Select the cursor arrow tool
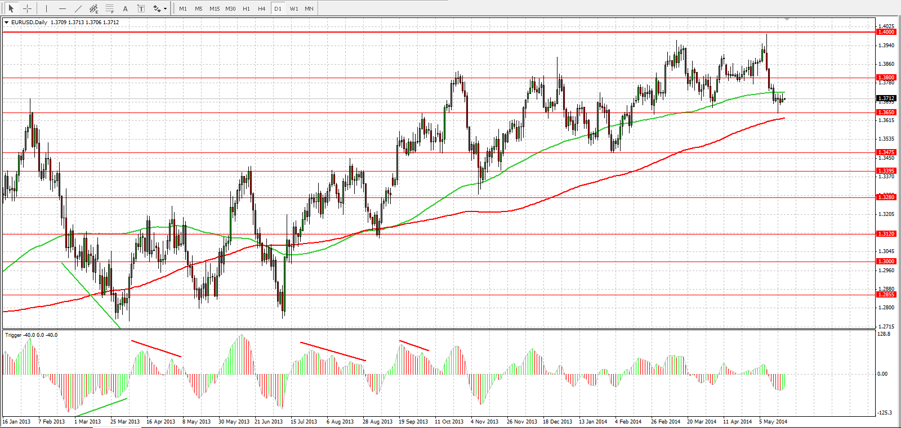The image size is (901, 428). (x=11, y=8)
